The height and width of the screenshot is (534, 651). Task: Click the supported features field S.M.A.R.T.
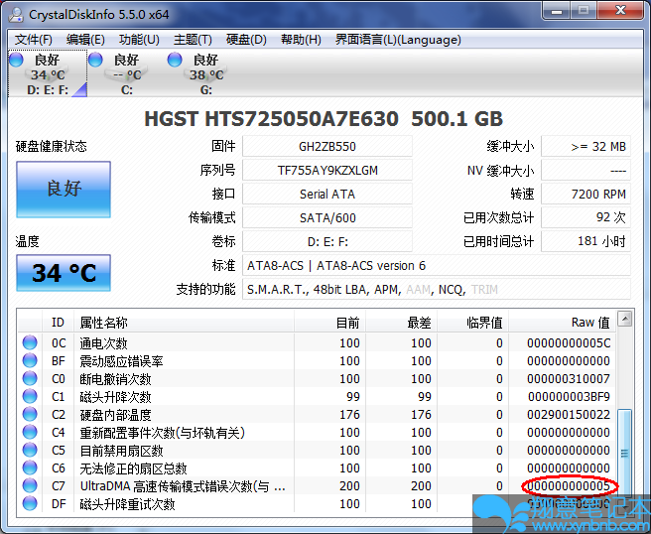[x=437, y=289]
